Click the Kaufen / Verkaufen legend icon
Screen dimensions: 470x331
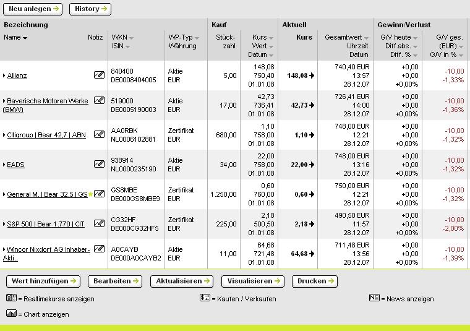[x=205, y=298]
